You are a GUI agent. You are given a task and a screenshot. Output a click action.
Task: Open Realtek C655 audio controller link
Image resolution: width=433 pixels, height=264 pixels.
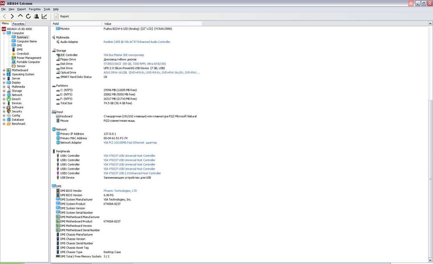point(137,42)
